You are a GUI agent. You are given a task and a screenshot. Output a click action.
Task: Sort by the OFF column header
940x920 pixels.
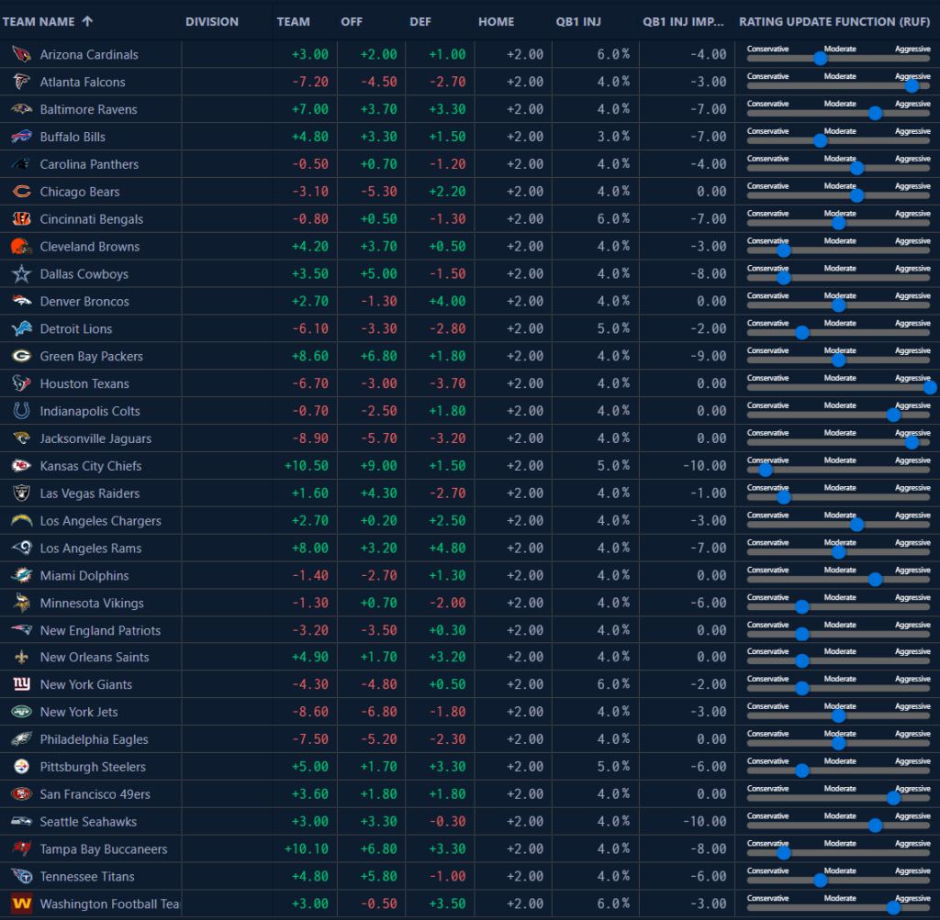(x=352, y=22)
